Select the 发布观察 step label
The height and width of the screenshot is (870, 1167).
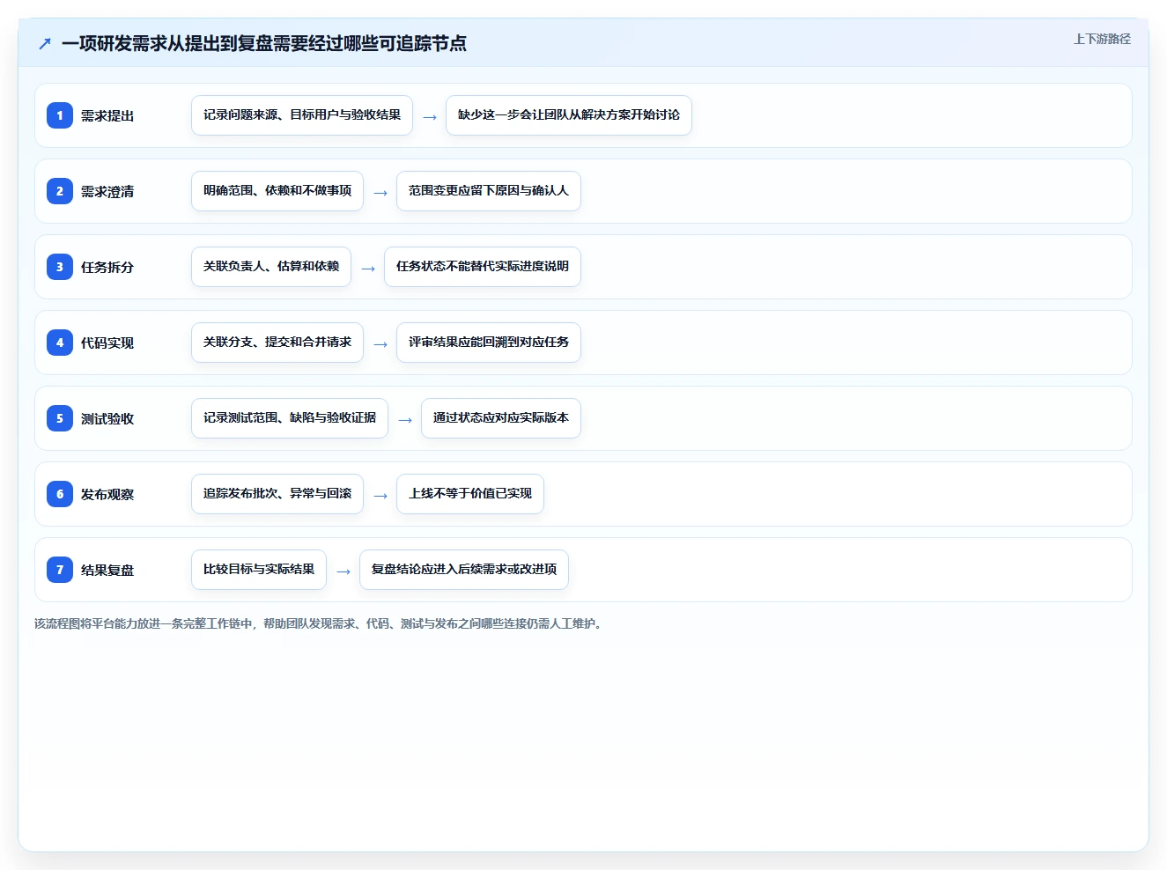click(107, 495)
